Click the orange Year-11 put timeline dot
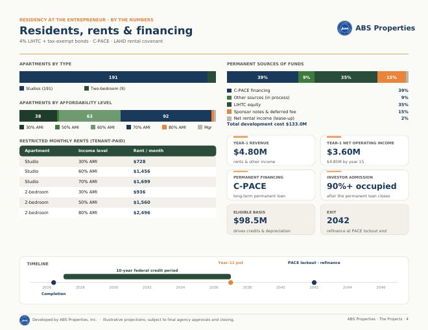 click(x=231, y=283)
